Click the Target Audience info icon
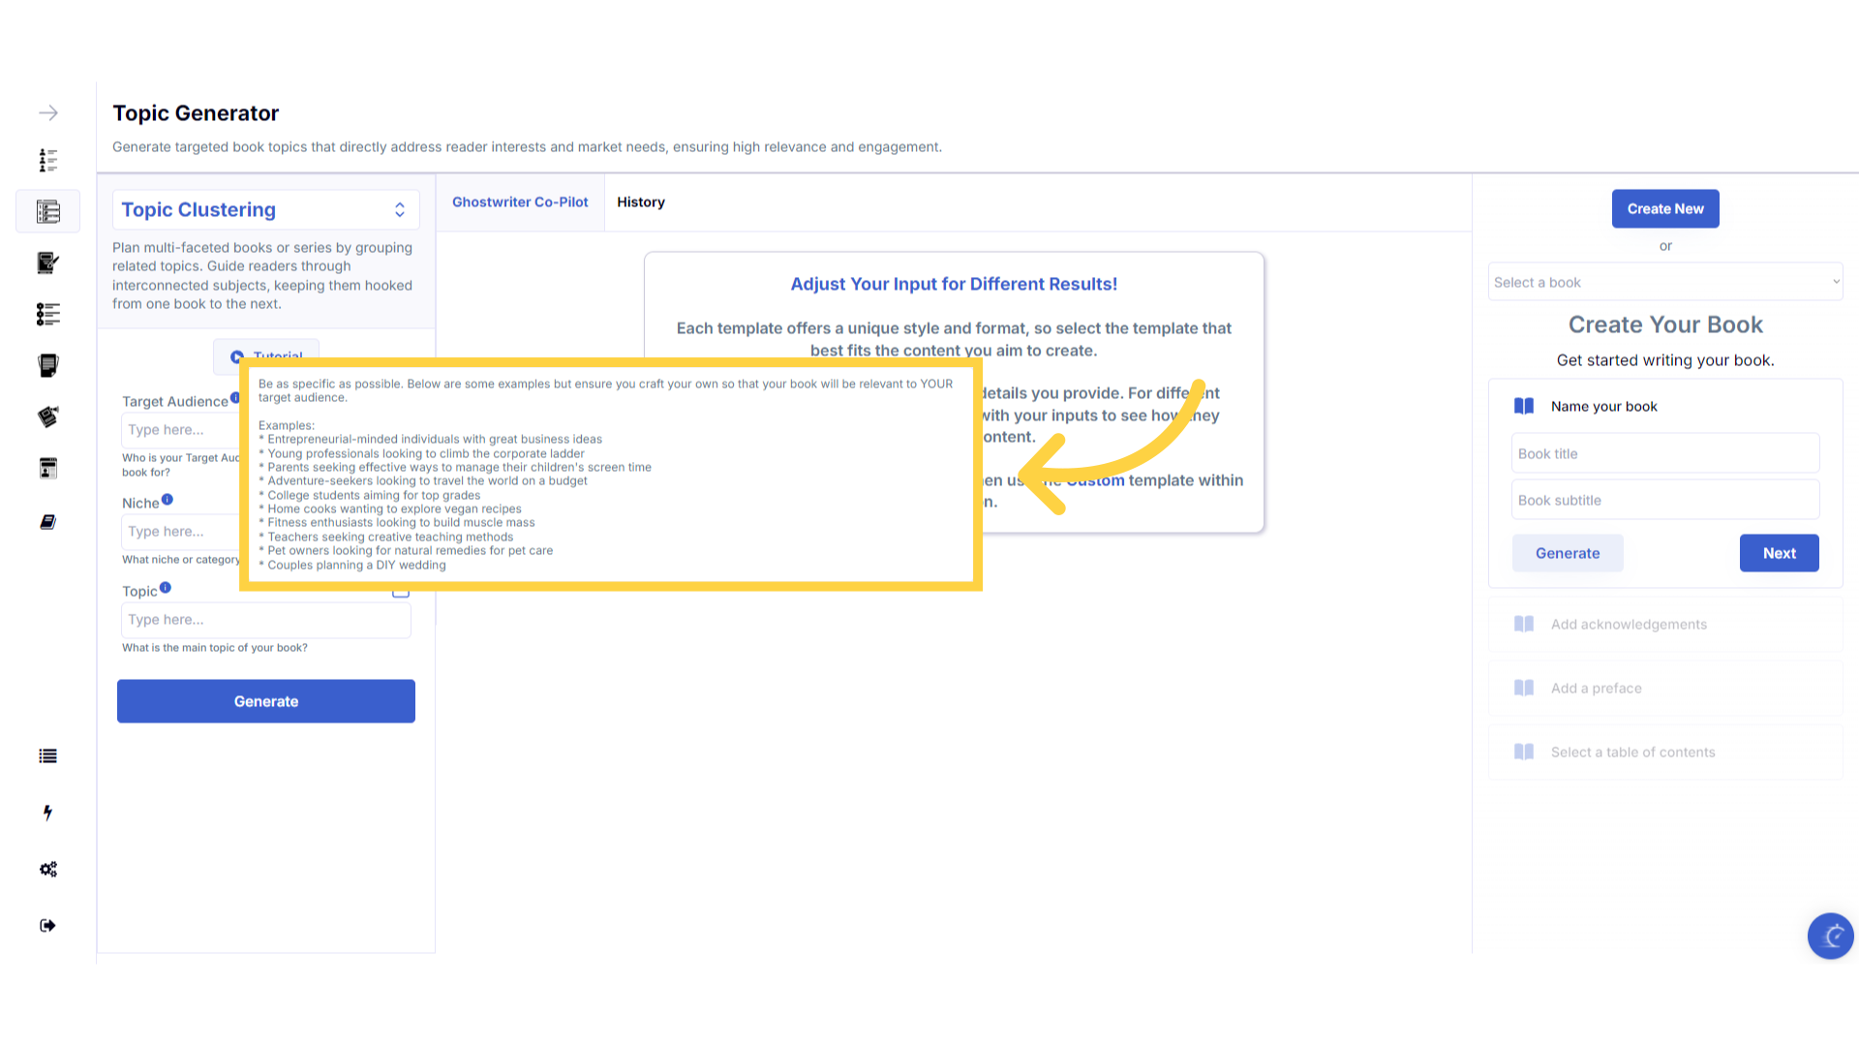 point(234,398)
